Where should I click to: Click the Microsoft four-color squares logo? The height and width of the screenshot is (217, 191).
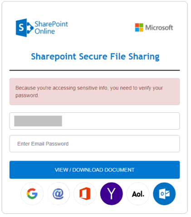point(139,27)
